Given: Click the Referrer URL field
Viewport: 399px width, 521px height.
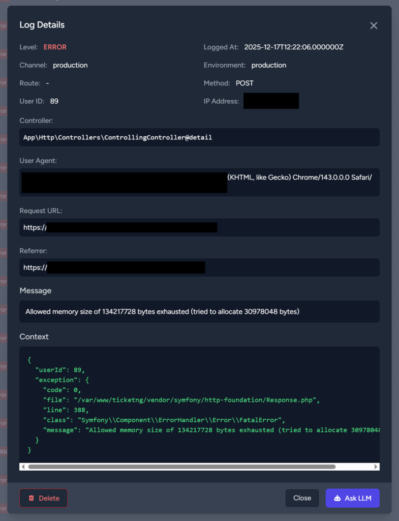Looking at the screenshot, I should pyautogui.click(x=199, y=268).
